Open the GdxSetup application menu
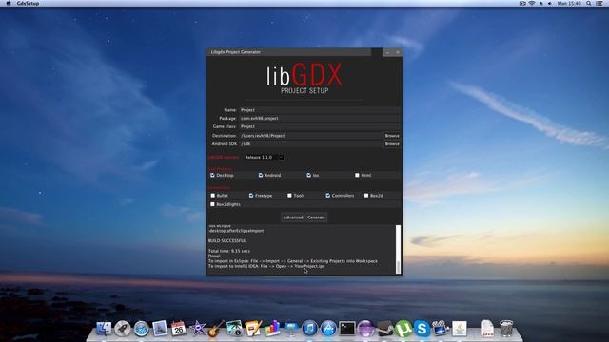 tap(28, 3)
